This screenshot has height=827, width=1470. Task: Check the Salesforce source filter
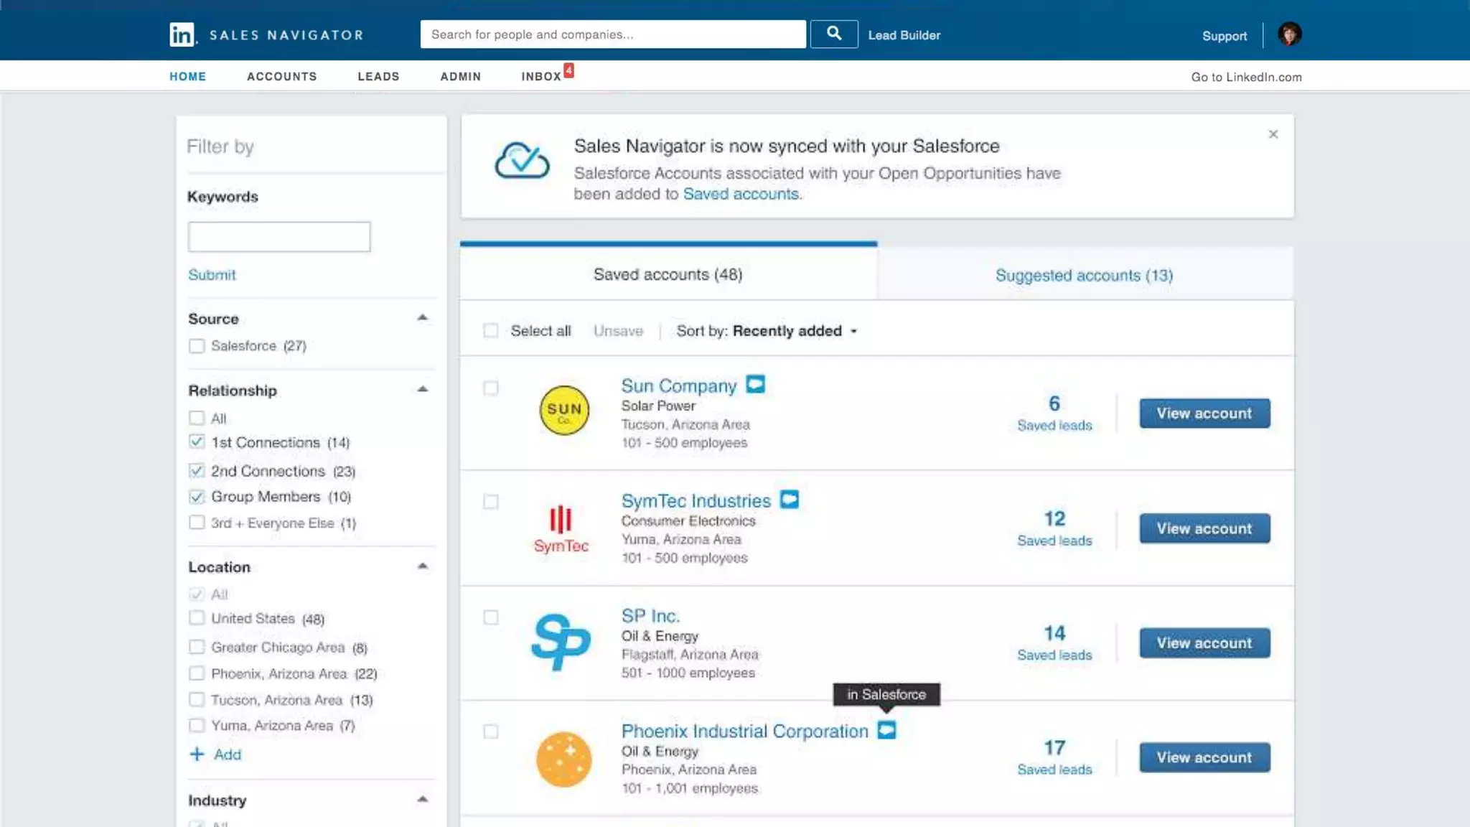coord(197,346)
